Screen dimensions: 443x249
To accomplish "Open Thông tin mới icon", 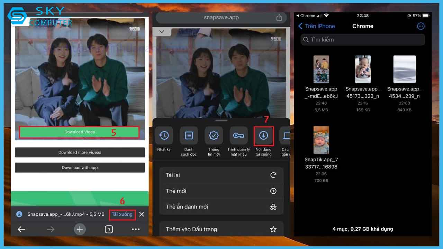I will tap(214, 136).
